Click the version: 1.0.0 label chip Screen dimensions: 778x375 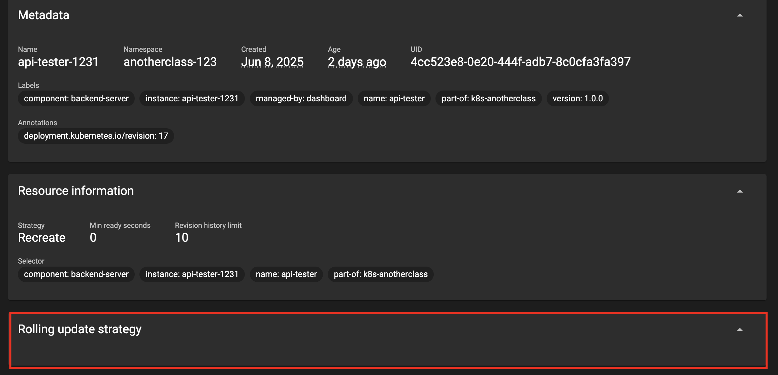click(x=578, y=99)
